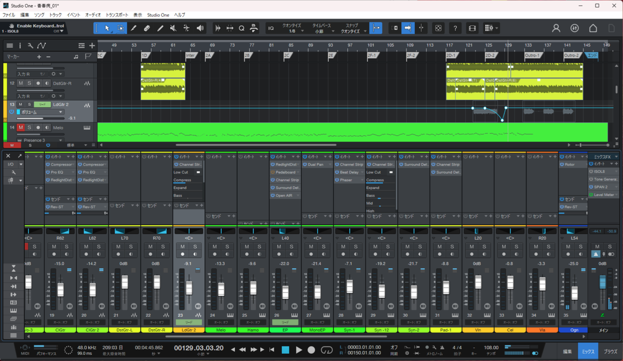
Task: Mute the Melo track 14
Action: coord(21,128)
